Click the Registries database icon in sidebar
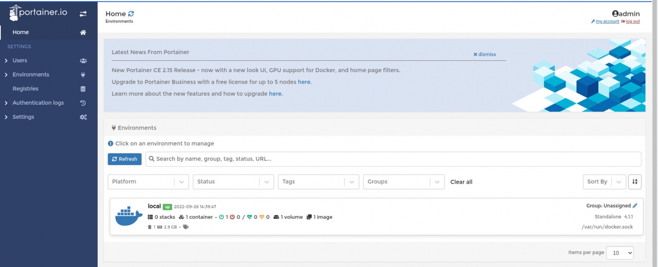658x267 pixels. coord(83,89)
